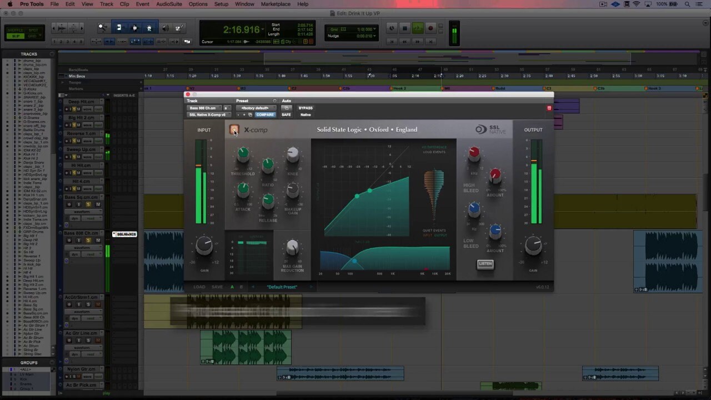The width and height of the screenshot is (711, 400).
Task: Click the green Threshold knob
Action: coord(243,154)
